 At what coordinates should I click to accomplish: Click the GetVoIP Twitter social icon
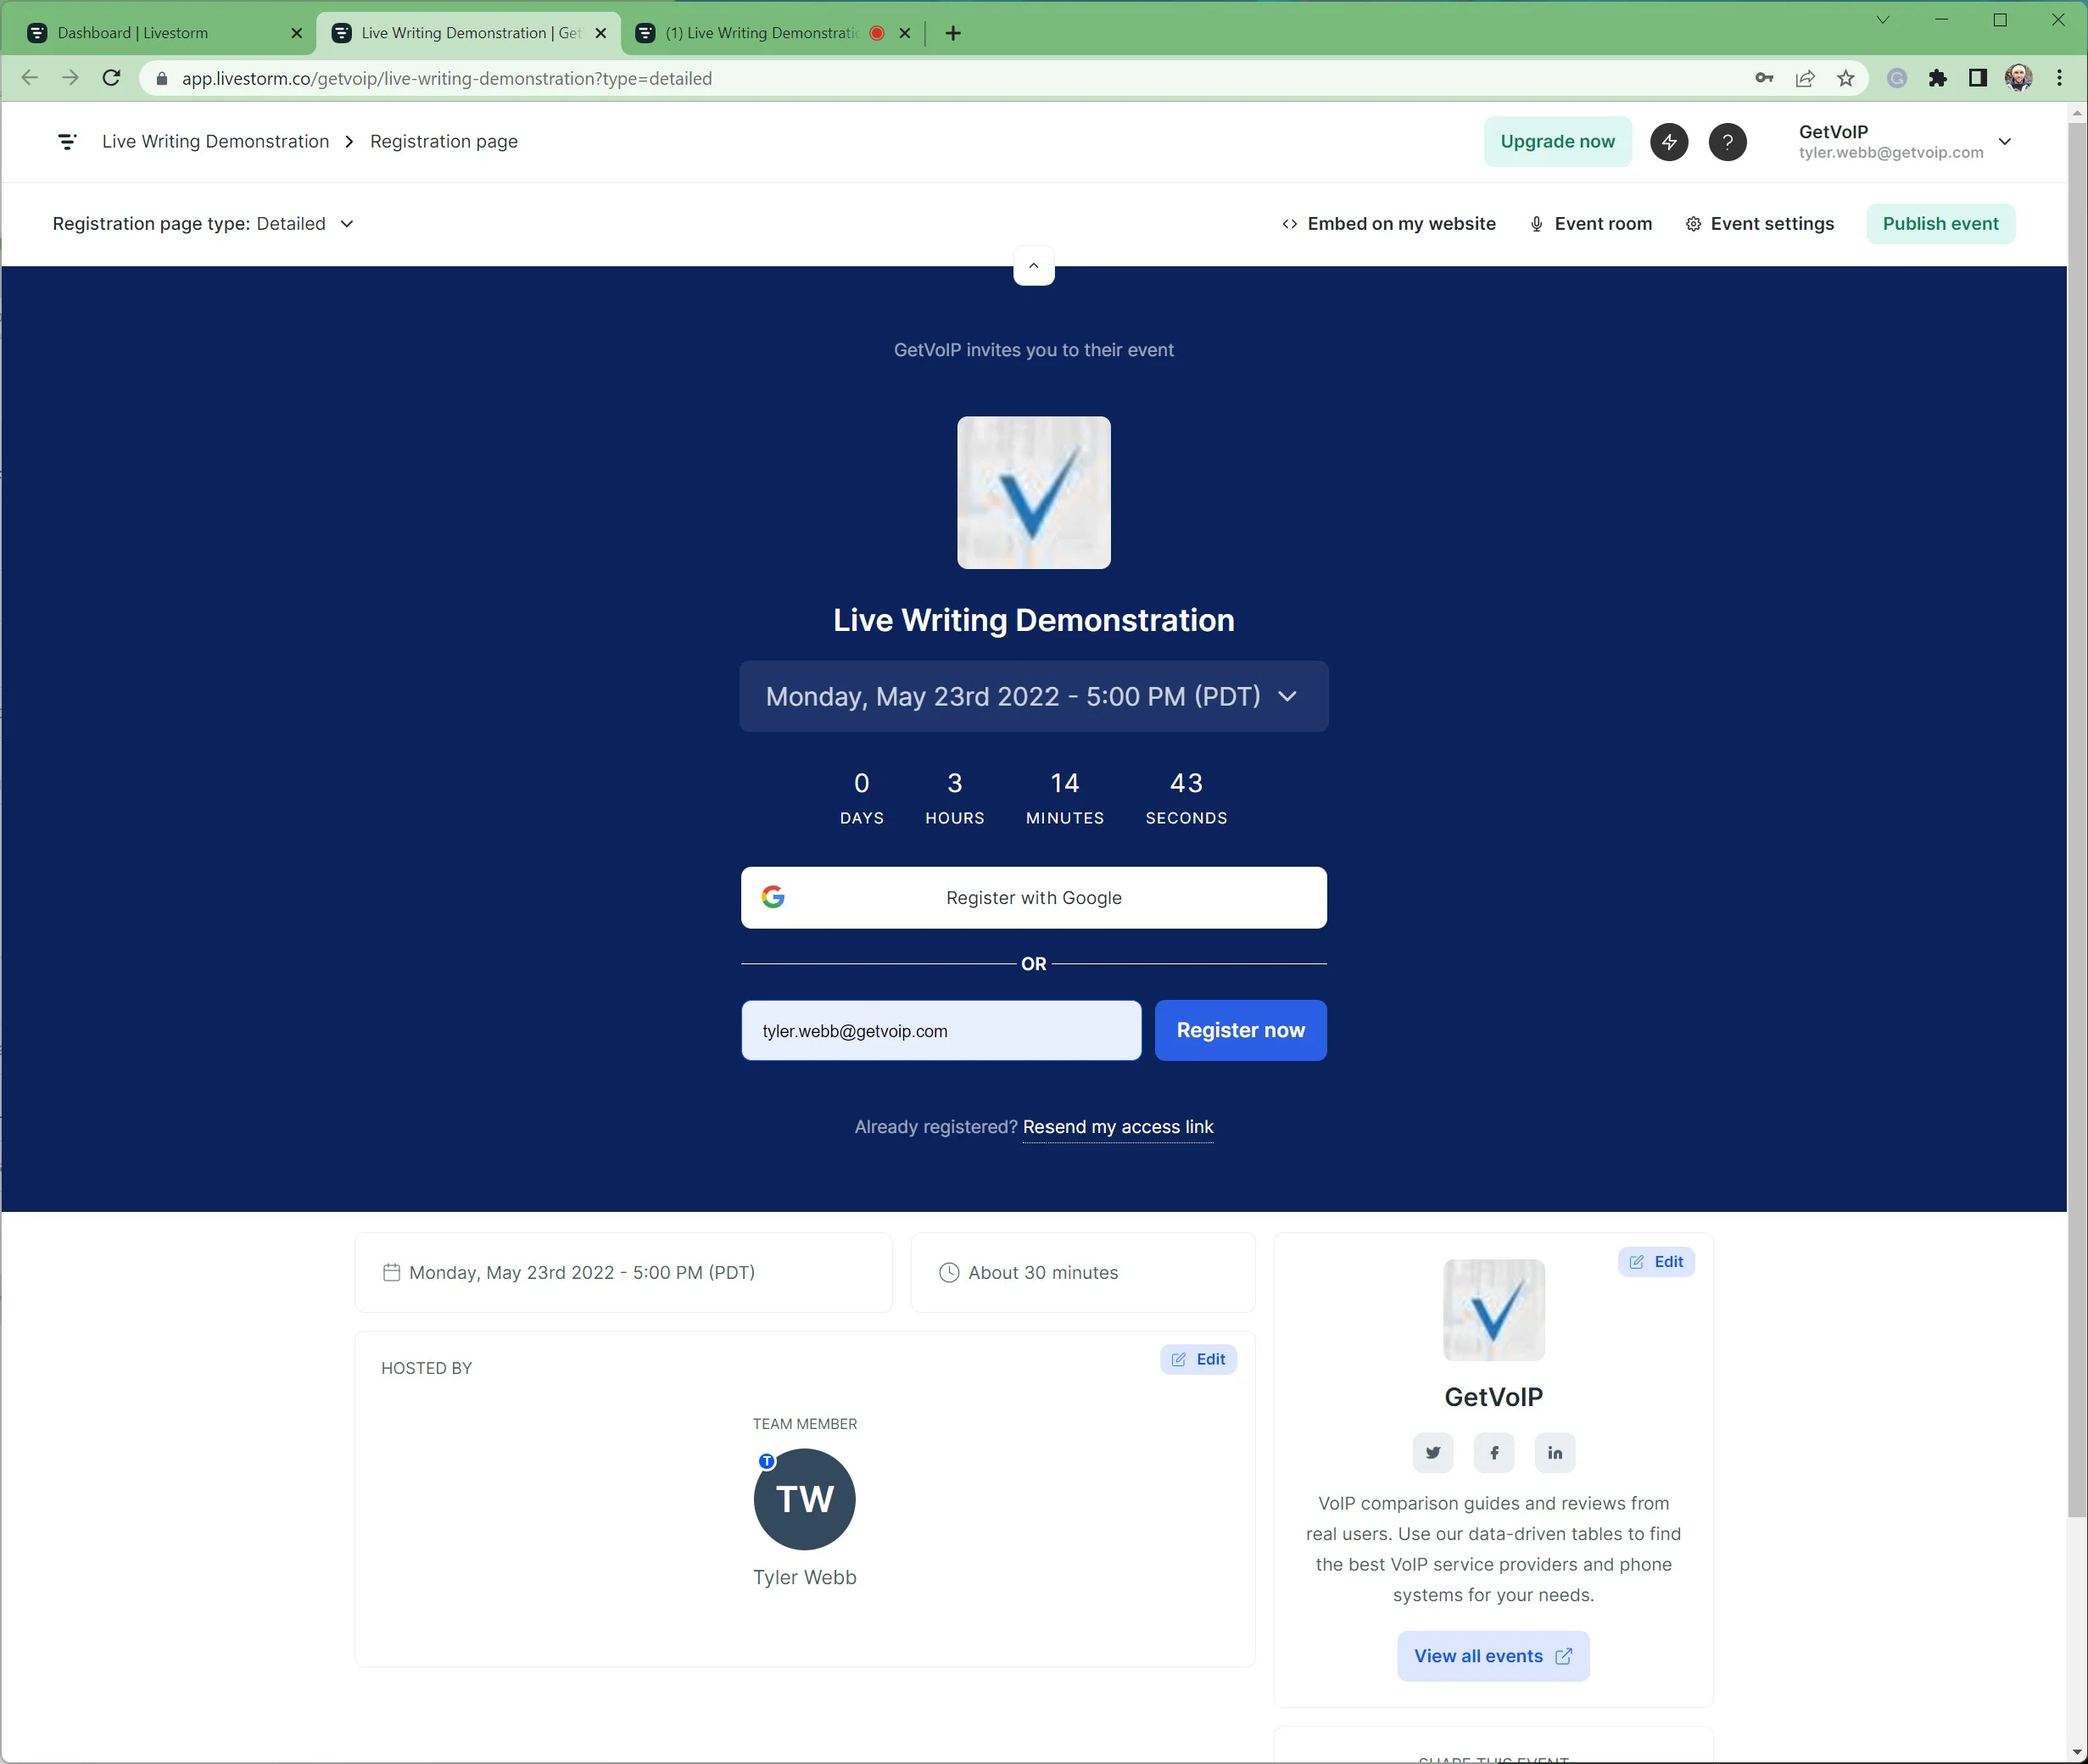click(x=1432, y=1453)
